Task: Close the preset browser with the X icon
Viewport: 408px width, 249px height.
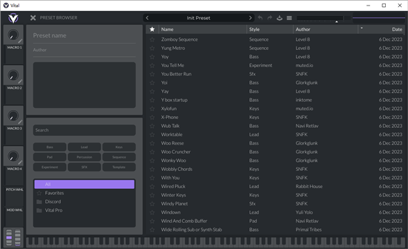Action: tap(33, 18)
